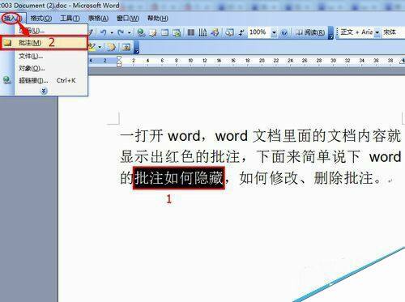Open the 插入 Insert menu

coord(12,19)
